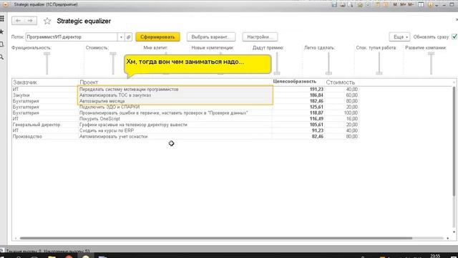Click the right arrow of the horizontal scrollbar

[x=447, y=238]
